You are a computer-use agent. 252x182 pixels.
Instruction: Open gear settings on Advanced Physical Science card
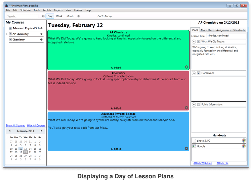tap(186, 148)
